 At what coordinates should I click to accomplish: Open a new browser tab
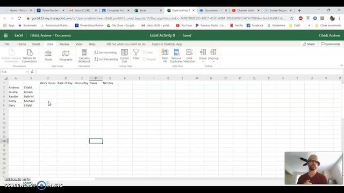tap(299, 10)
